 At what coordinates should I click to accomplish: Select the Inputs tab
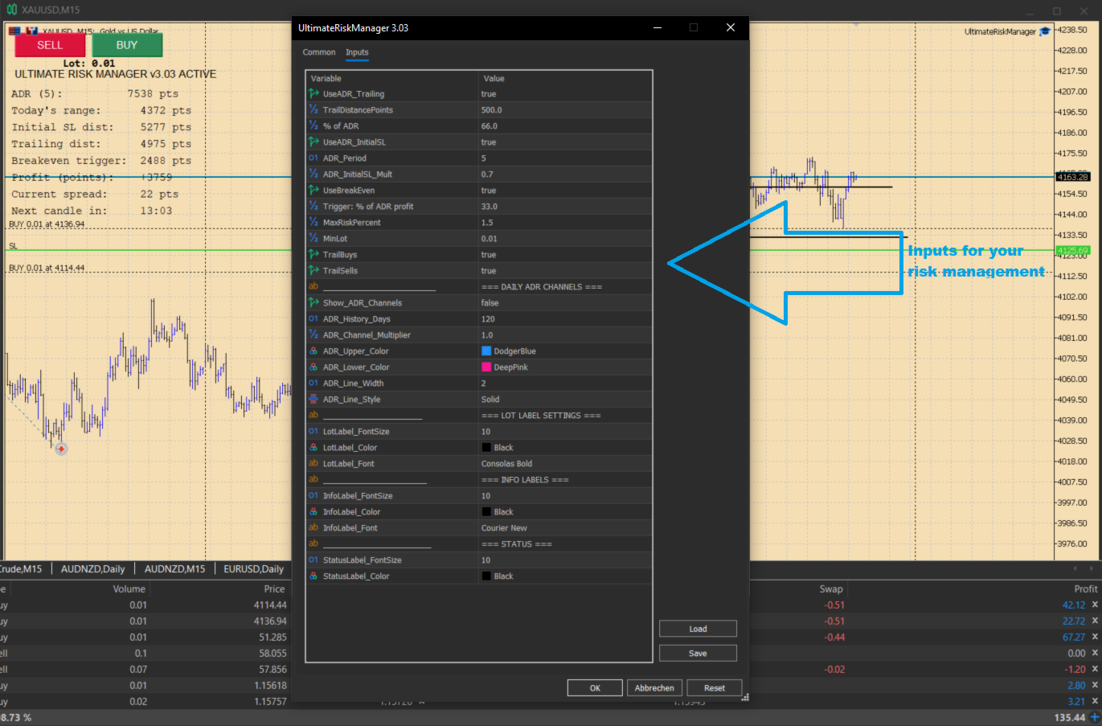click(x=357, y=52)
